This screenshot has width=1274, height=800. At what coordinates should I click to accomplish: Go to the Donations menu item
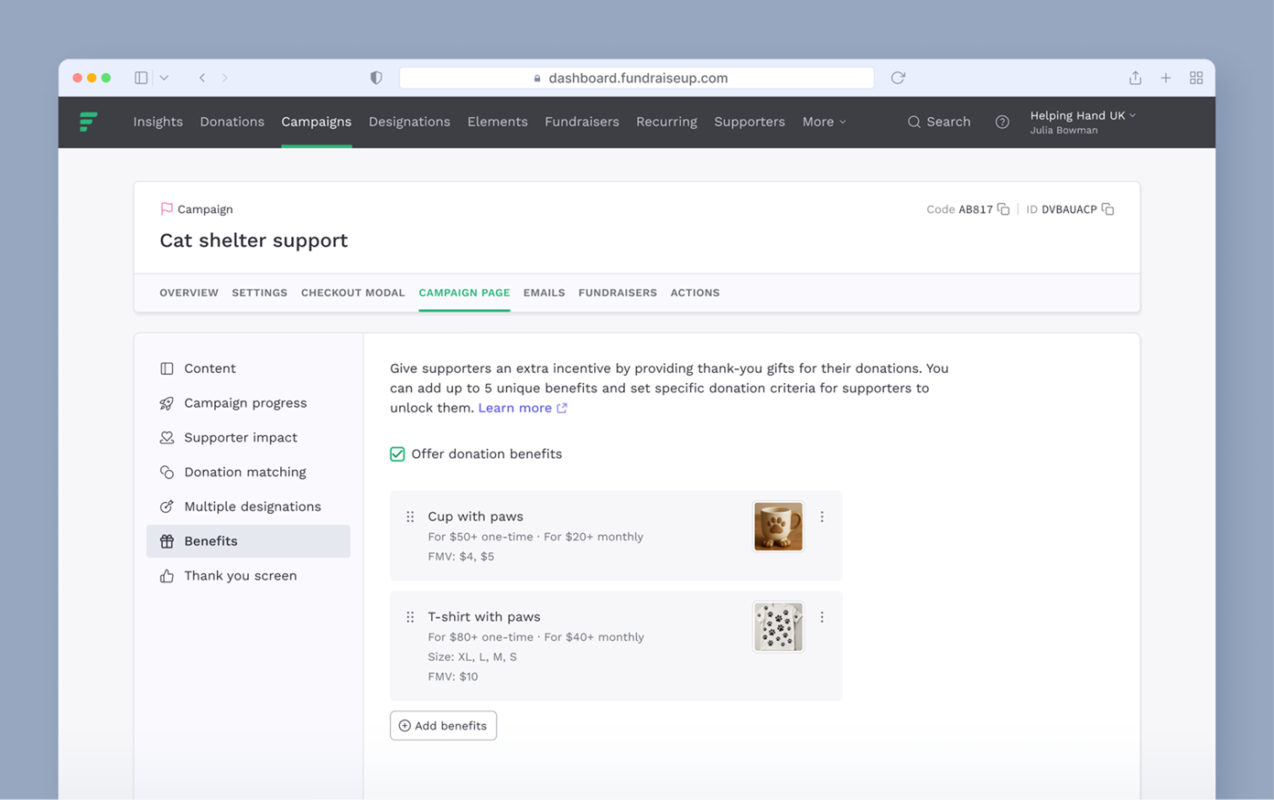pyautogui.click(x=232, y=122)
